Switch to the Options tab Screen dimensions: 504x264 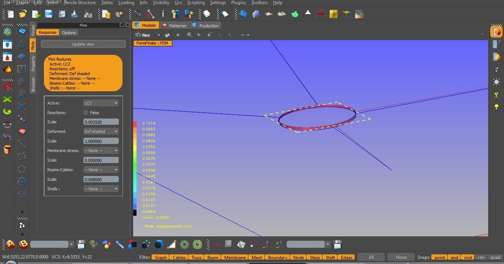69,33
